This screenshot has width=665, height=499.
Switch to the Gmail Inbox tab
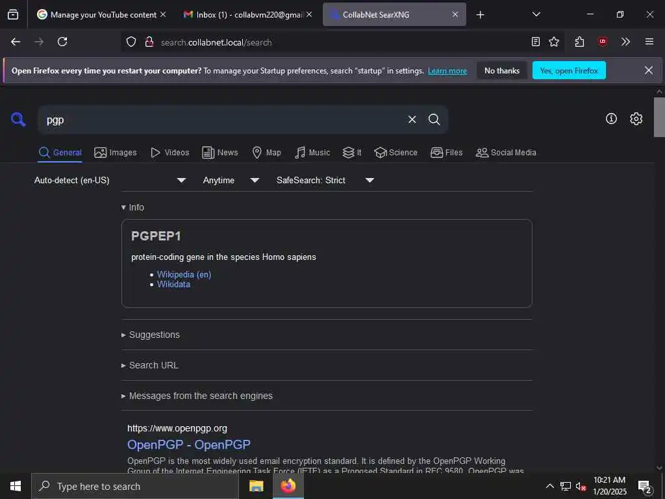click(x=248, y=14)
